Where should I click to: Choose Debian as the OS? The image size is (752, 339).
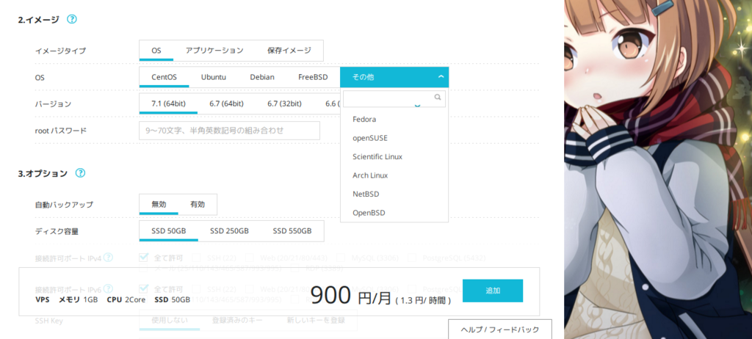(262, 77)
